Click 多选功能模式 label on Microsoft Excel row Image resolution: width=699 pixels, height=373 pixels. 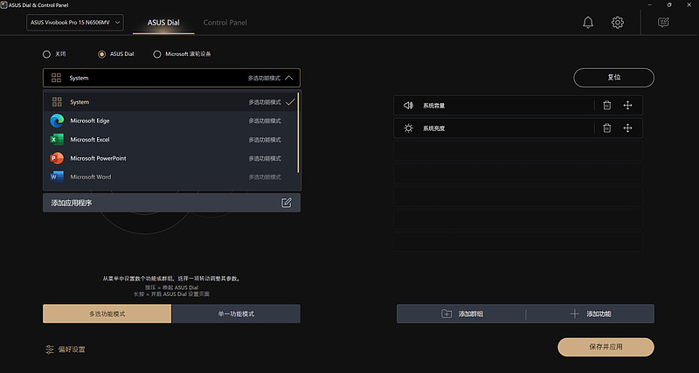click(265, 140)
